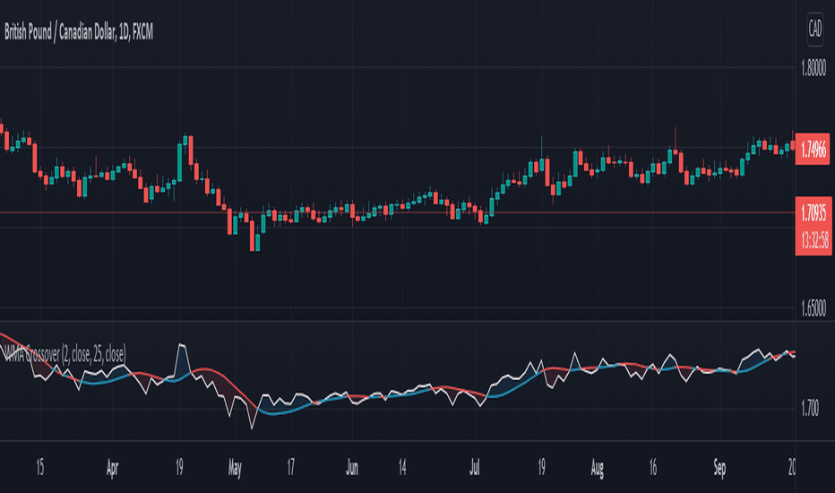Select the 1.80000 price axis label
Screen dimensions: 835x493
click(813, 68)
